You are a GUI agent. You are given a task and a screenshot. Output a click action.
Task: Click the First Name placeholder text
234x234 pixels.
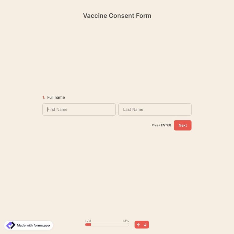click(57, 110)
